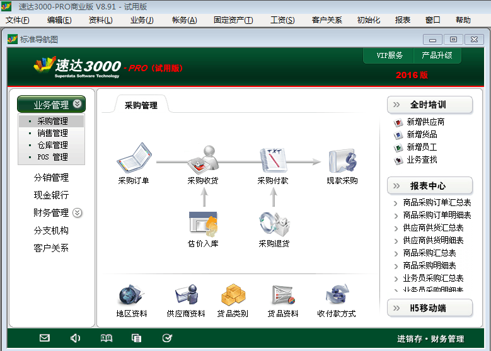491x351 pixels.
Task: Click the VIP服务 button
Action: [x=390, y=55]
